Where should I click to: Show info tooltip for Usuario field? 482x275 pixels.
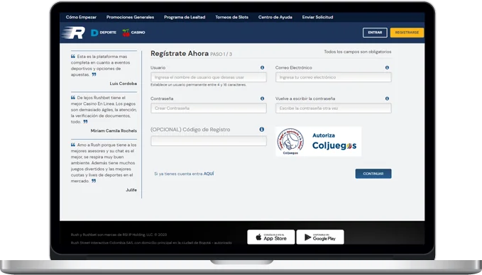click(262, 67)
